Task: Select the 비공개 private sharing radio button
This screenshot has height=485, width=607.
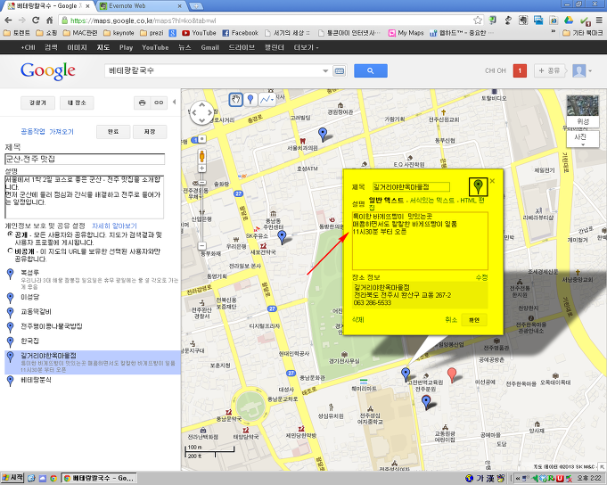Action: [10, 251]
